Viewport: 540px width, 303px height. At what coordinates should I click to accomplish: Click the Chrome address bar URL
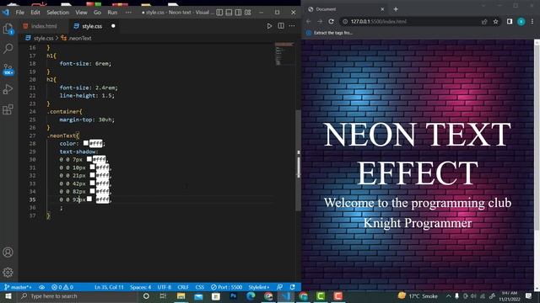point(379,21)
